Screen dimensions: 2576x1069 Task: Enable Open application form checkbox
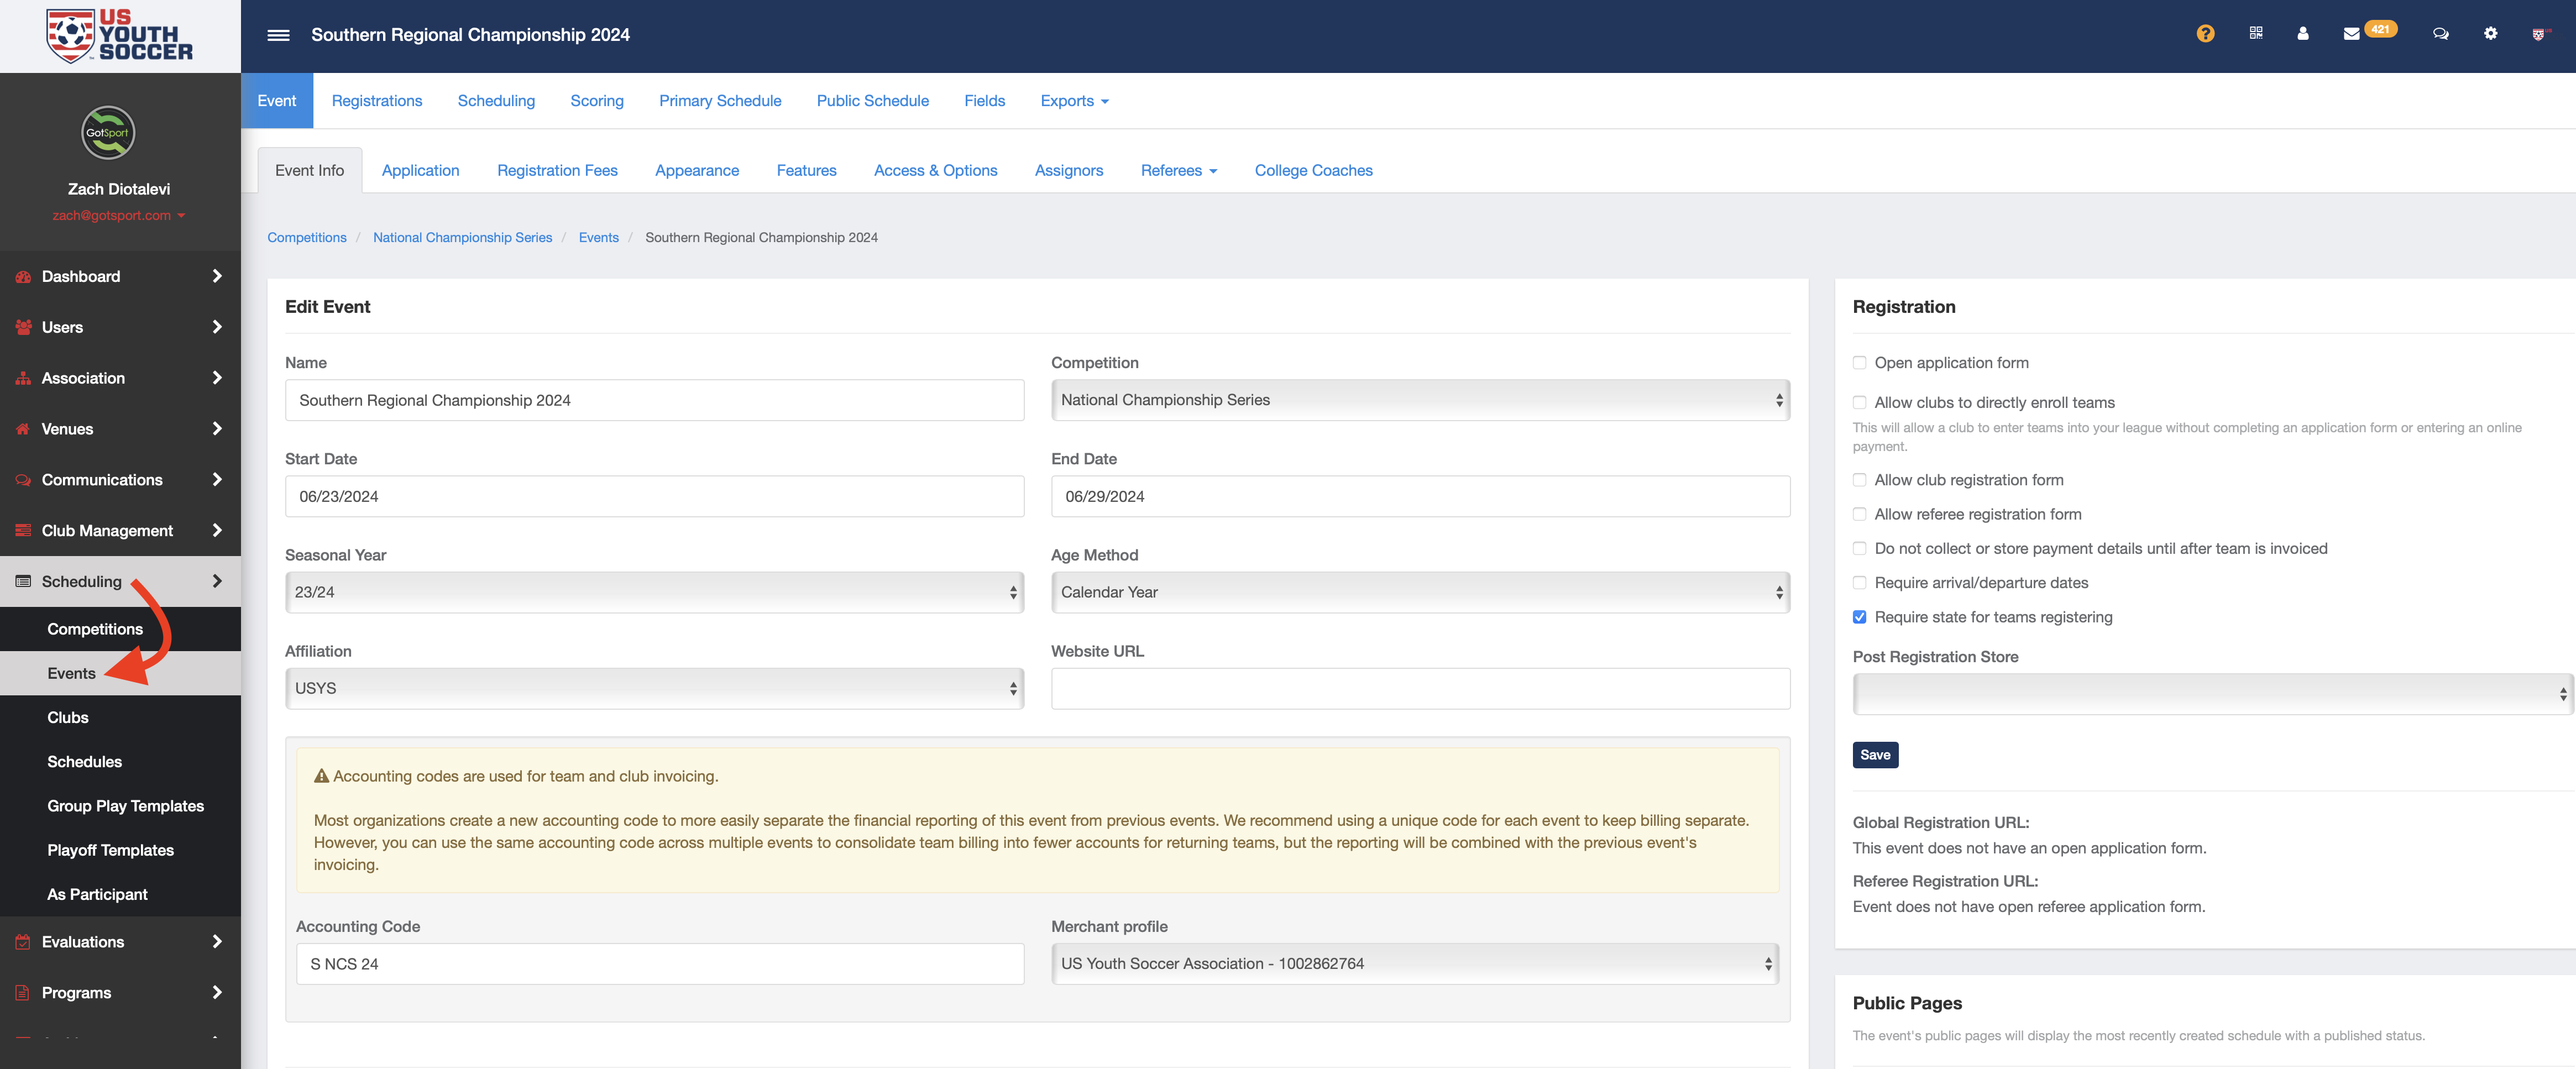[x=1859, y=363]
